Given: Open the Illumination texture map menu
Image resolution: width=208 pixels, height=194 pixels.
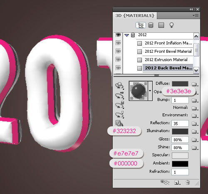Looking at the screenshot, I should pos(195,132).
